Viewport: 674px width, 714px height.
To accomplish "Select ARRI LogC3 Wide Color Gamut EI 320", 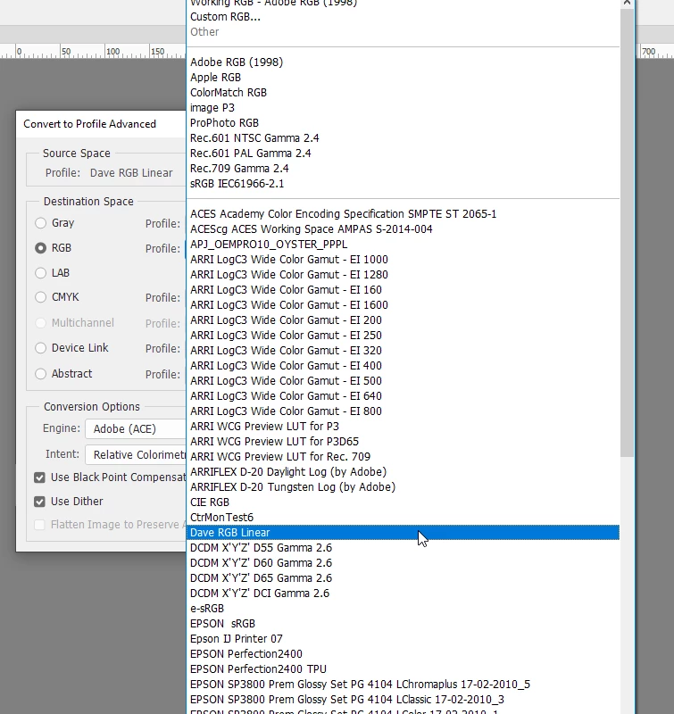I will (x=403, y=351).
